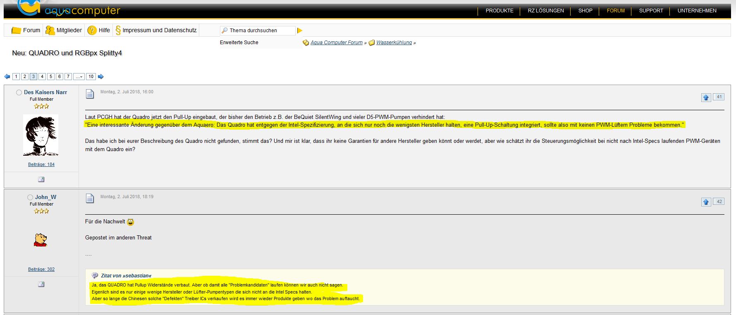Click Mitglieder toolbar link
This screenshot has height=315, width=736.
click(x=69, y=30)
